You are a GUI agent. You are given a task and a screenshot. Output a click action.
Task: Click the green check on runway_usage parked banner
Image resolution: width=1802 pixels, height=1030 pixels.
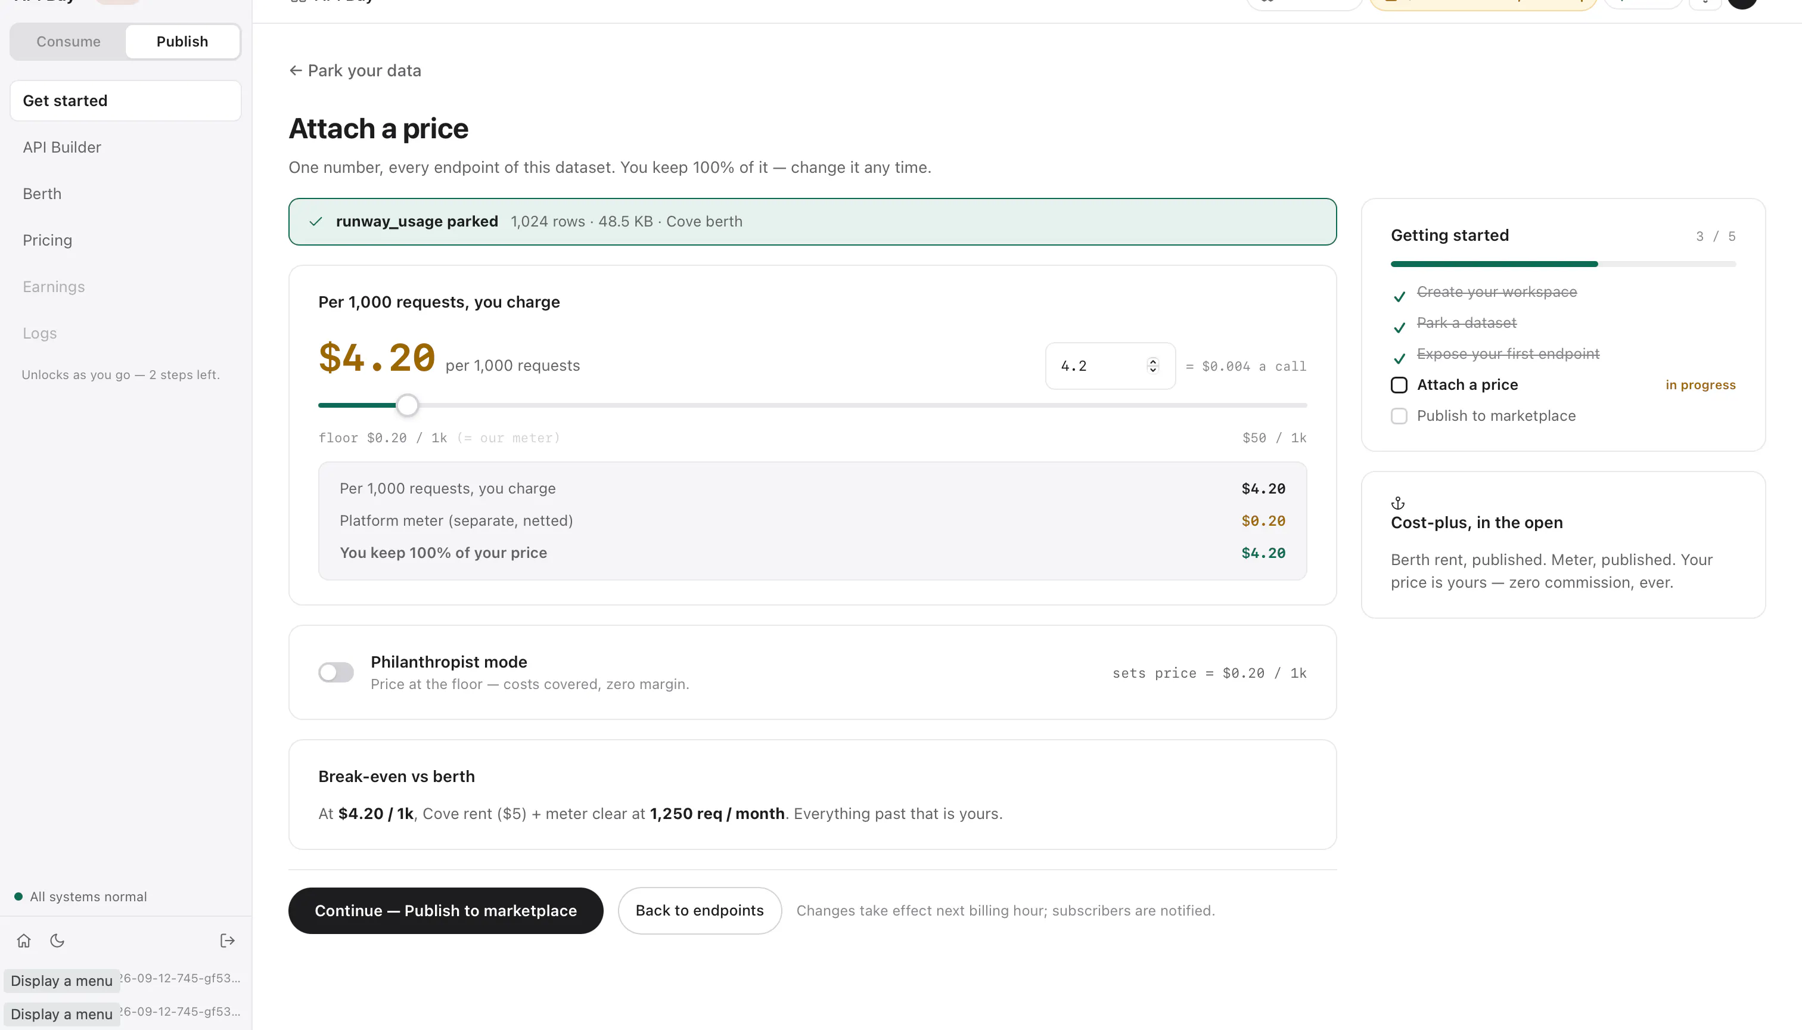click(x=316, y=221)
